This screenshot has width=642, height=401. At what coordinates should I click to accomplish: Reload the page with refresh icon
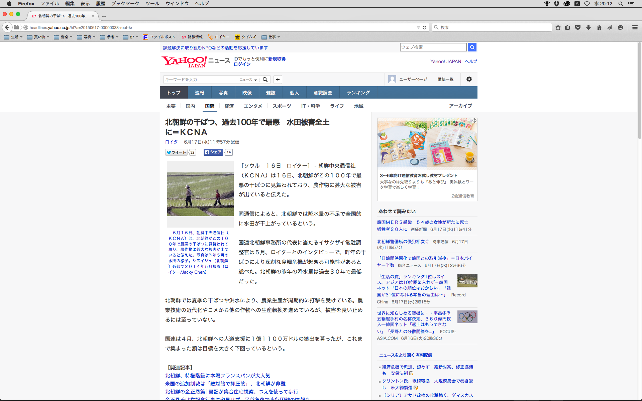pos(424,27)
